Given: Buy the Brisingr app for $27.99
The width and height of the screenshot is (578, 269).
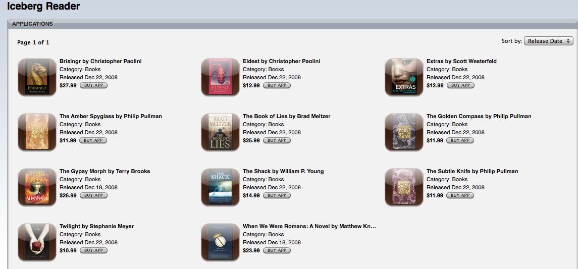Looking at the screenshot, I should point(93,85).
